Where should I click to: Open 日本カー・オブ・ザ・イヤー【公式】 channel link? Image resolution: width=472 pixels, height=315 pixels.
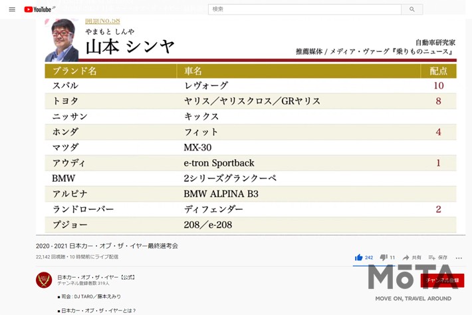[96, 277]
